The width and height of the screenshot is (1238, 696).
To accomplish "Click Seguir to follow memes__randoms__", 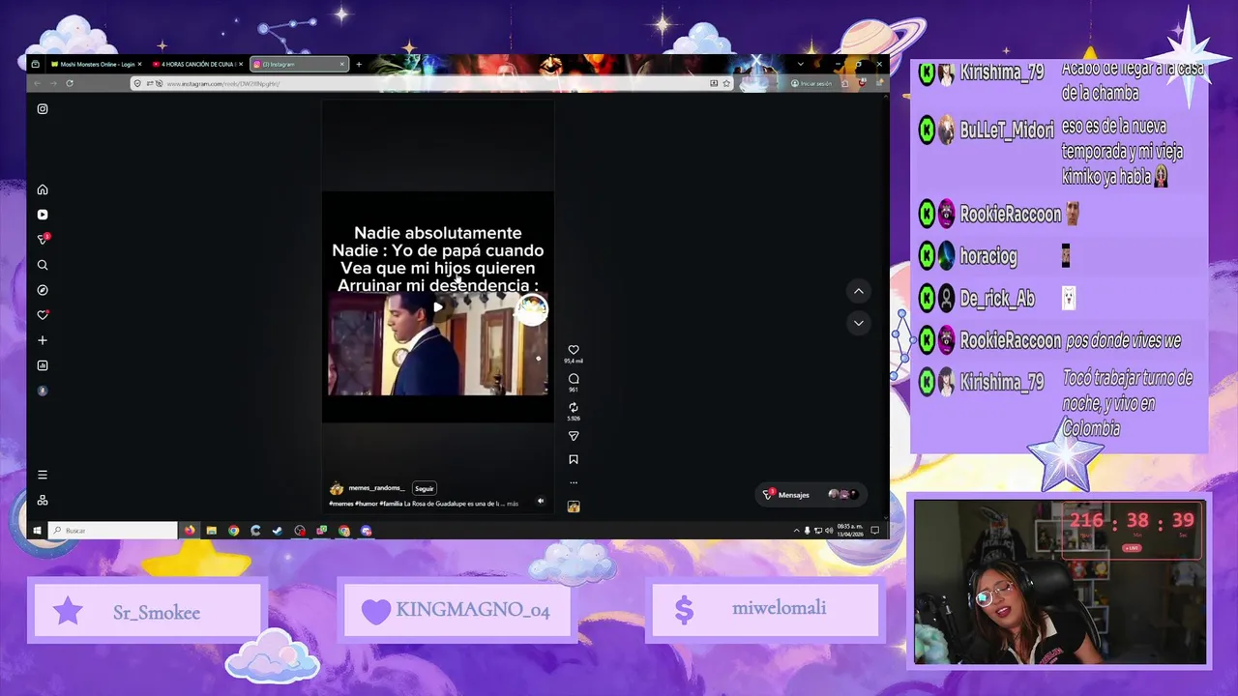I will (425, 488).
